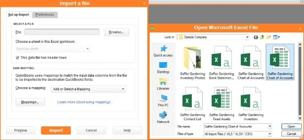Create a new folder
The width and height of the screenshot is (304, 140).
coord(269,37)
